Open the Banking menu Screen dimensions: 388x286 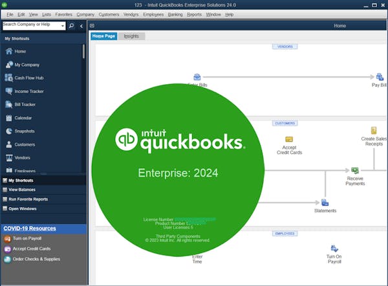(x=173, y=14)
